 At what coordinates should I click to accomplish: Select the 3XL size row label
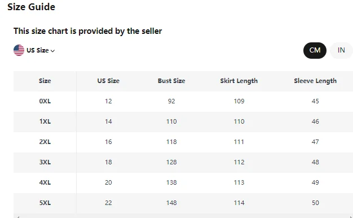pyautogui.click(x=45, y=162)
